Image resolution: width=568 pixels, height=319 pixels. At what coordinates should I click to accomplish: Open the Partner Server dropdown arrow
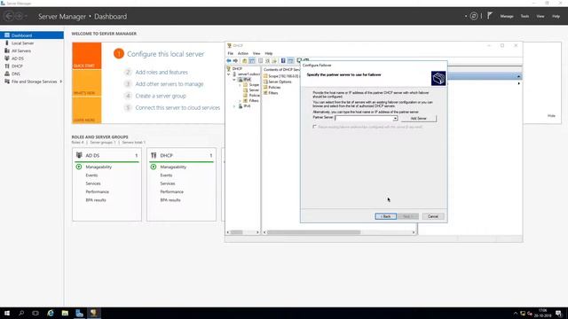click(395, 118)
